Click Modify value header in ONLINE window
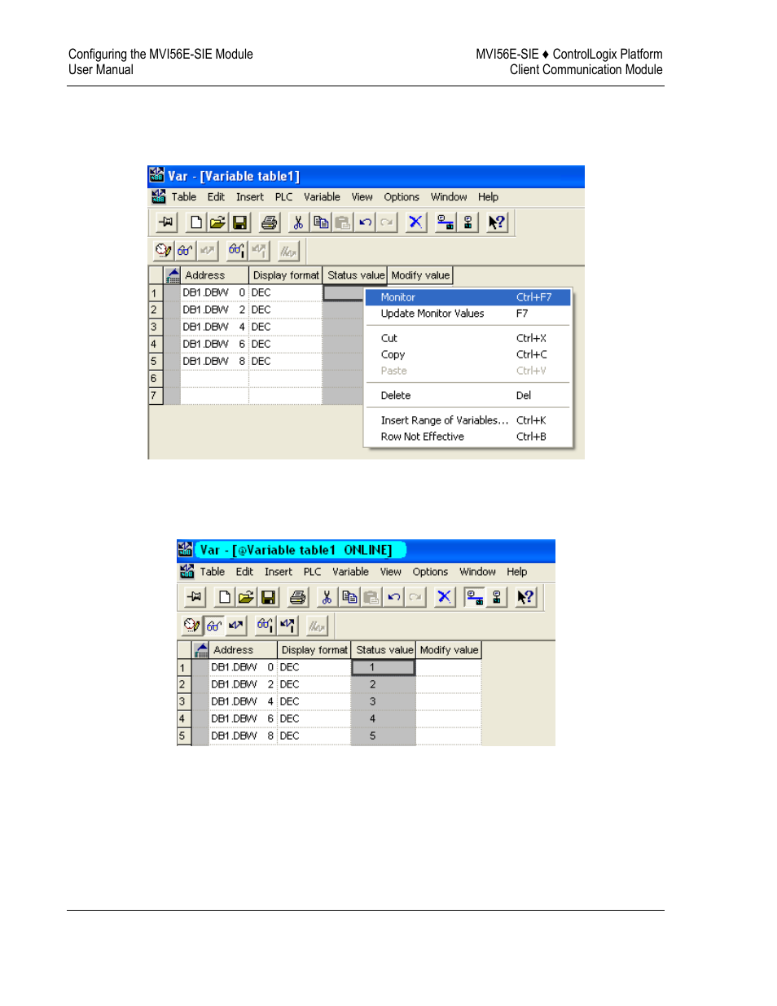This screenshot has width=777, height=1006. [449, 650]
